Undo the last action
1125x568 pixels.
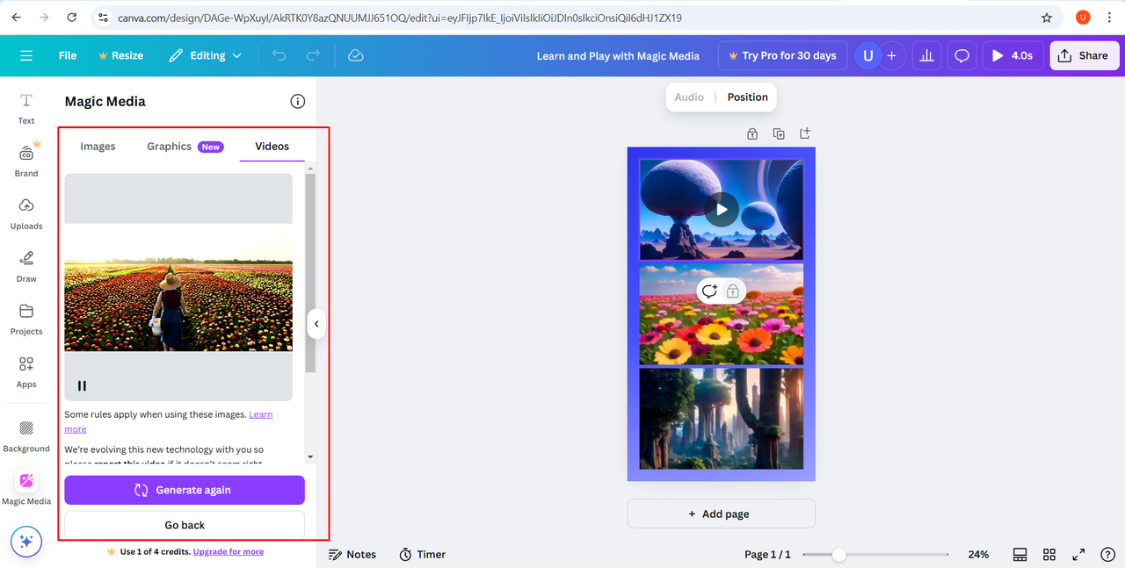[x=279, y=55]
